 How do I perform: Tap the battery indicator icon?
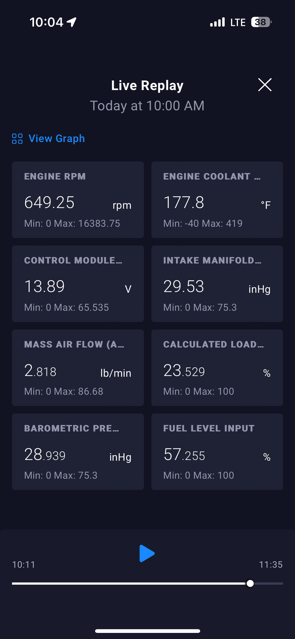tap(261, 22)
